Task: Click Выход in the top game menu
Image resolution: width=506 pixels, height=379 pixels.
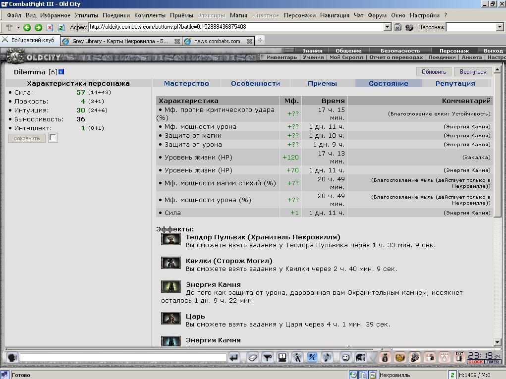Action: pos(493,51)
